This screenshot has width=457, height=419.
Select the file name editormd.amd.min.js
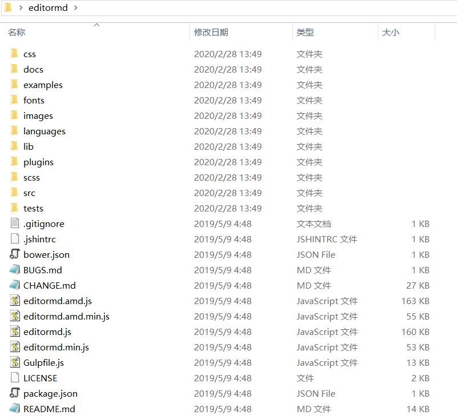[x=66, y=316]
